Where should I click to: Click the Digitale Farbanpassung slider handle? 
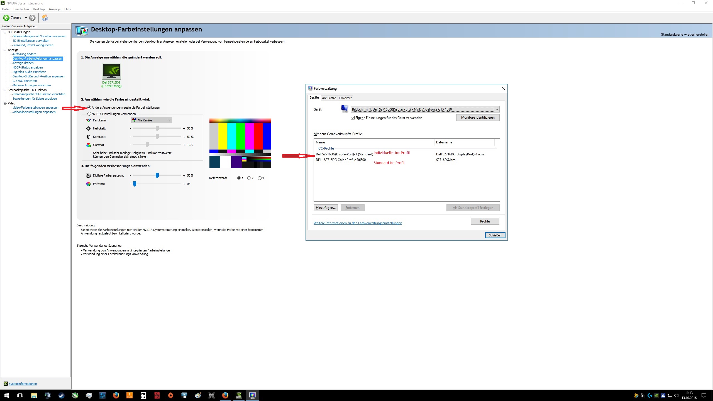click(157, 175)
